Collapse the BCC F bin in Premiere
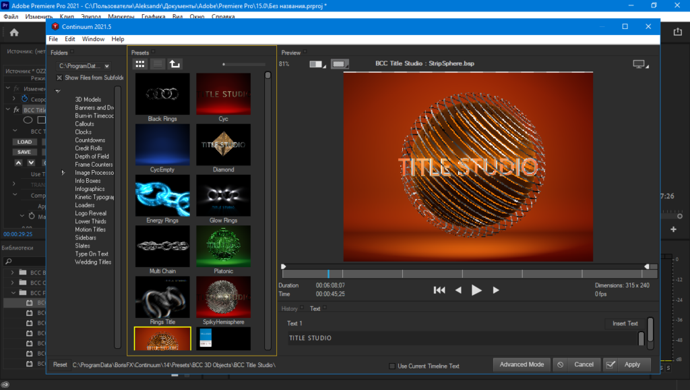This screenshot has width=690, height=390. click(x=13, y=293)
